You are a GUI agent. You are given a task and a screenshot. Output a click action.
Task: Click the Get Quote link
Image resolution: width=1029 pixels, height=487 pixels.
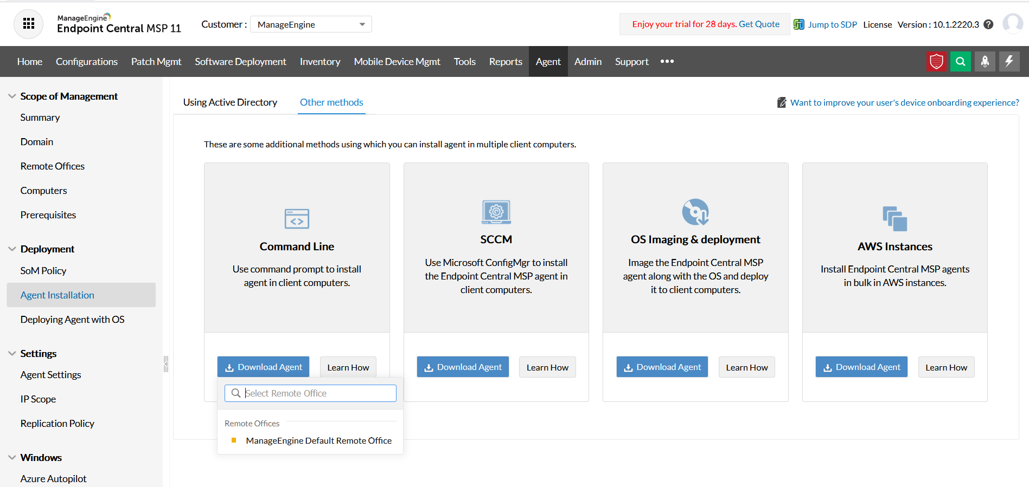tap(759, 24)
